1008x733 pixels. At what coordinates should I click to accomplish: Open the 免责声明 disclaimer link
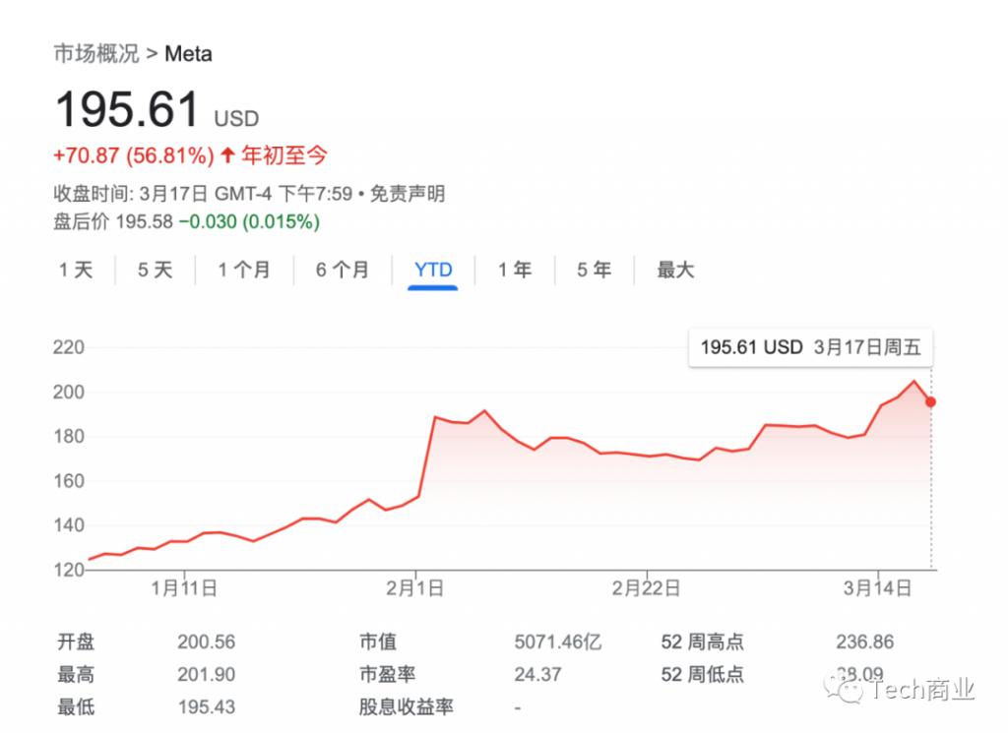pos(408,194)
